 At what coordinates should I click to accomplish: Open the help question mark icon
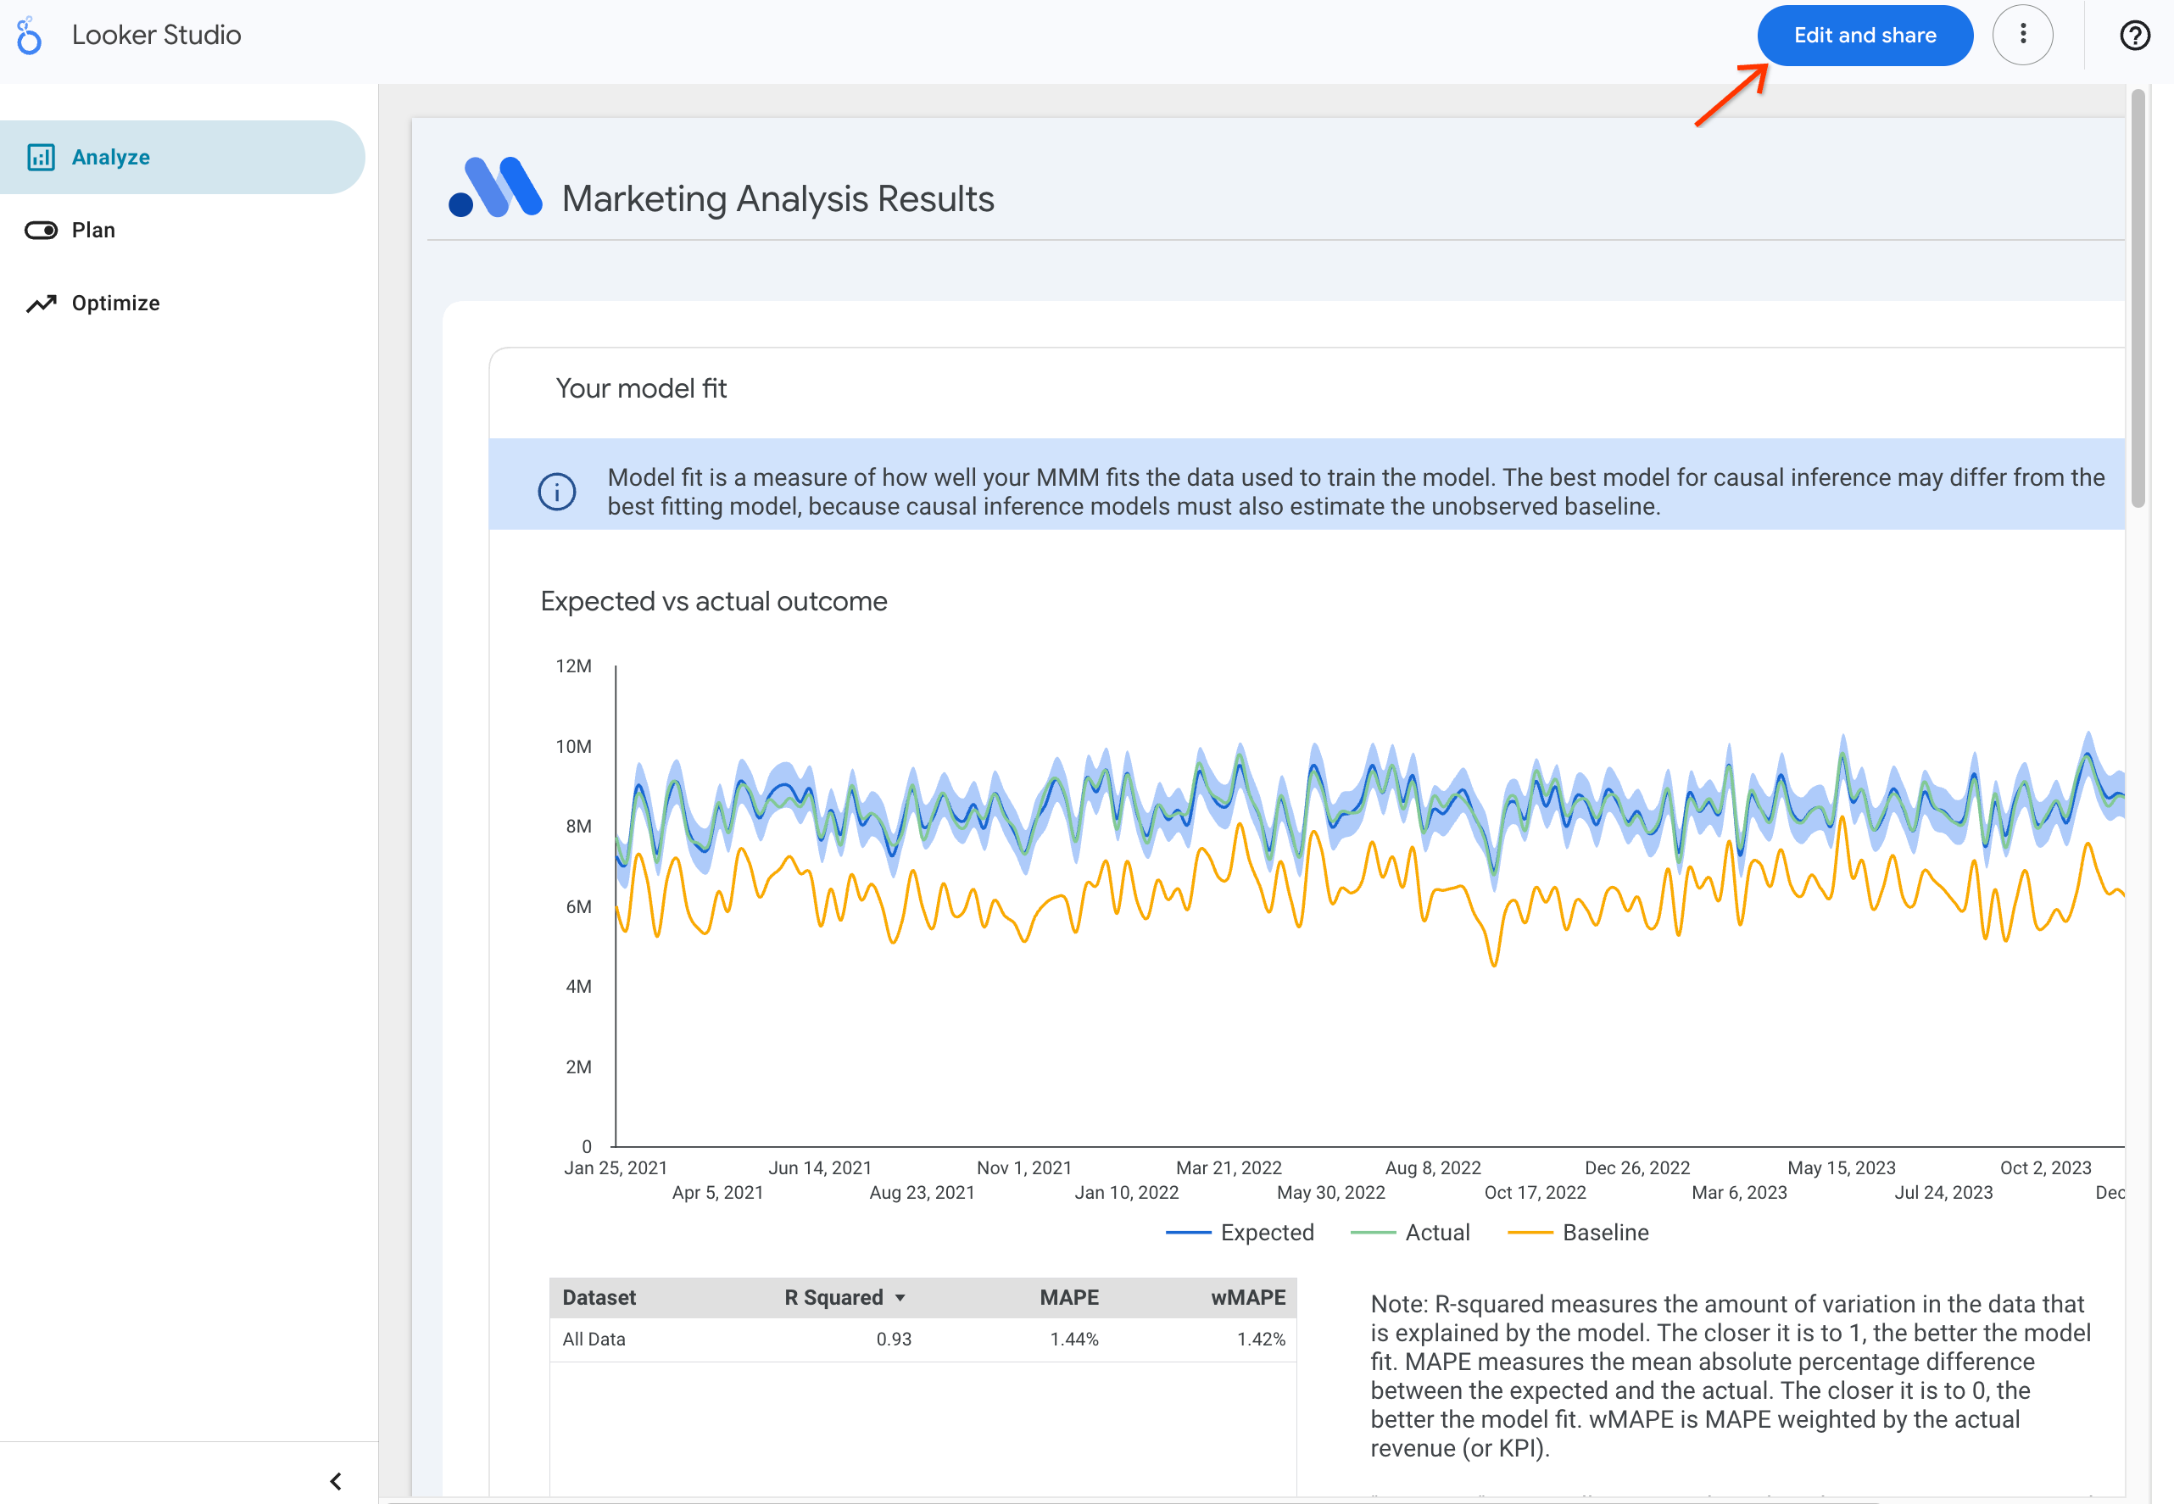2133,36
